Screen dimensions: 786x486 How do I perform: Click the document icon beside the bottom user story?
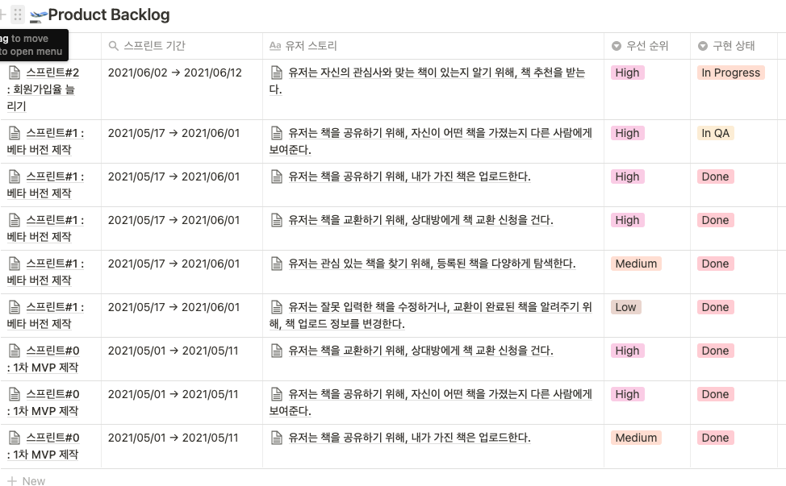tap(277, 438)
